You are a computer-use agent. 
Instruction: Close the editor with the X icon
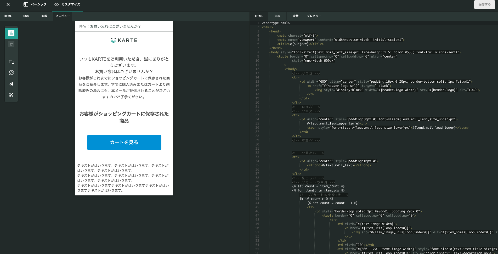[8, 4]
